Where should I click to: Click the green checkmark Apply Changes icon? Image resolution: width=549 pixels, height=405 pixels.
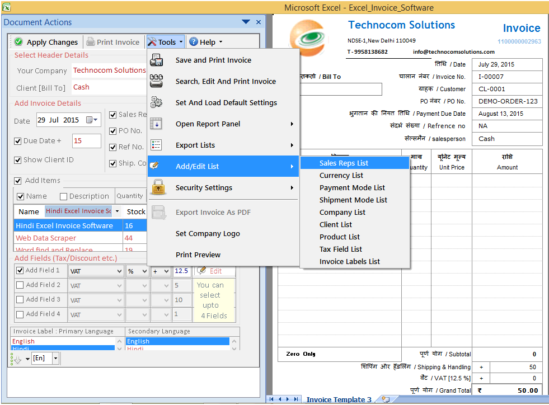[x=18, y=41]
